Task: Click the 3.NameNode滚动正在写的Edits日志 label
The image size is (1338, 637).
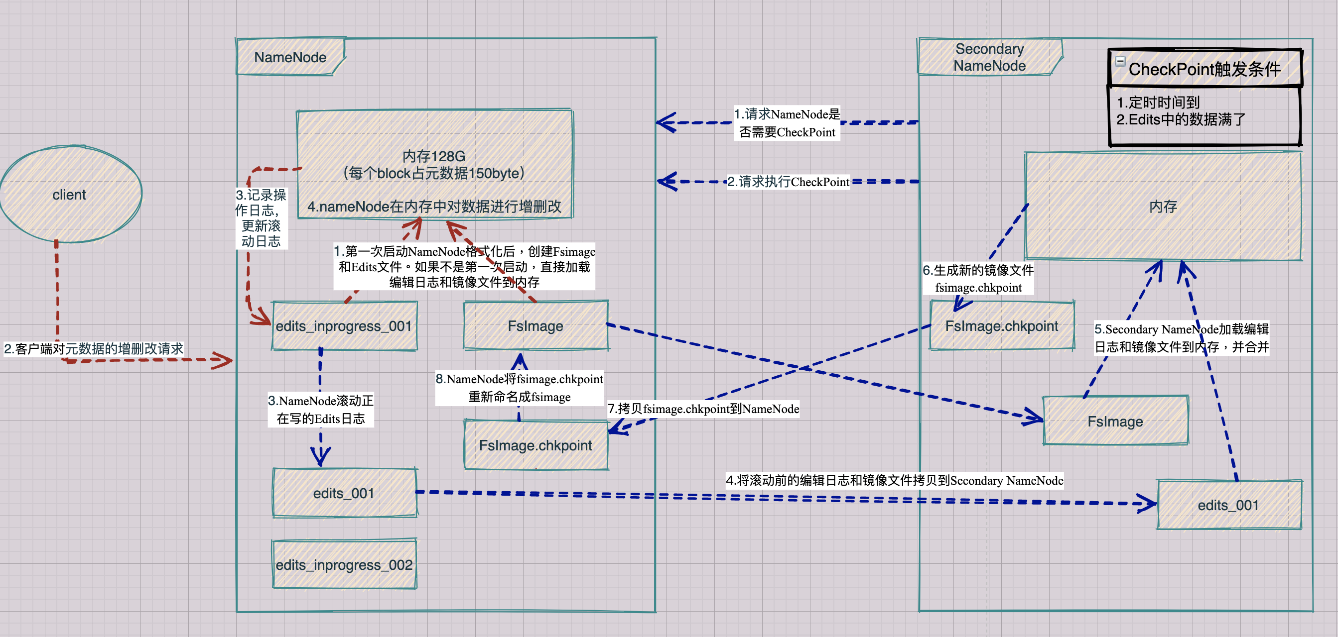Action: [x=320, y=409]
